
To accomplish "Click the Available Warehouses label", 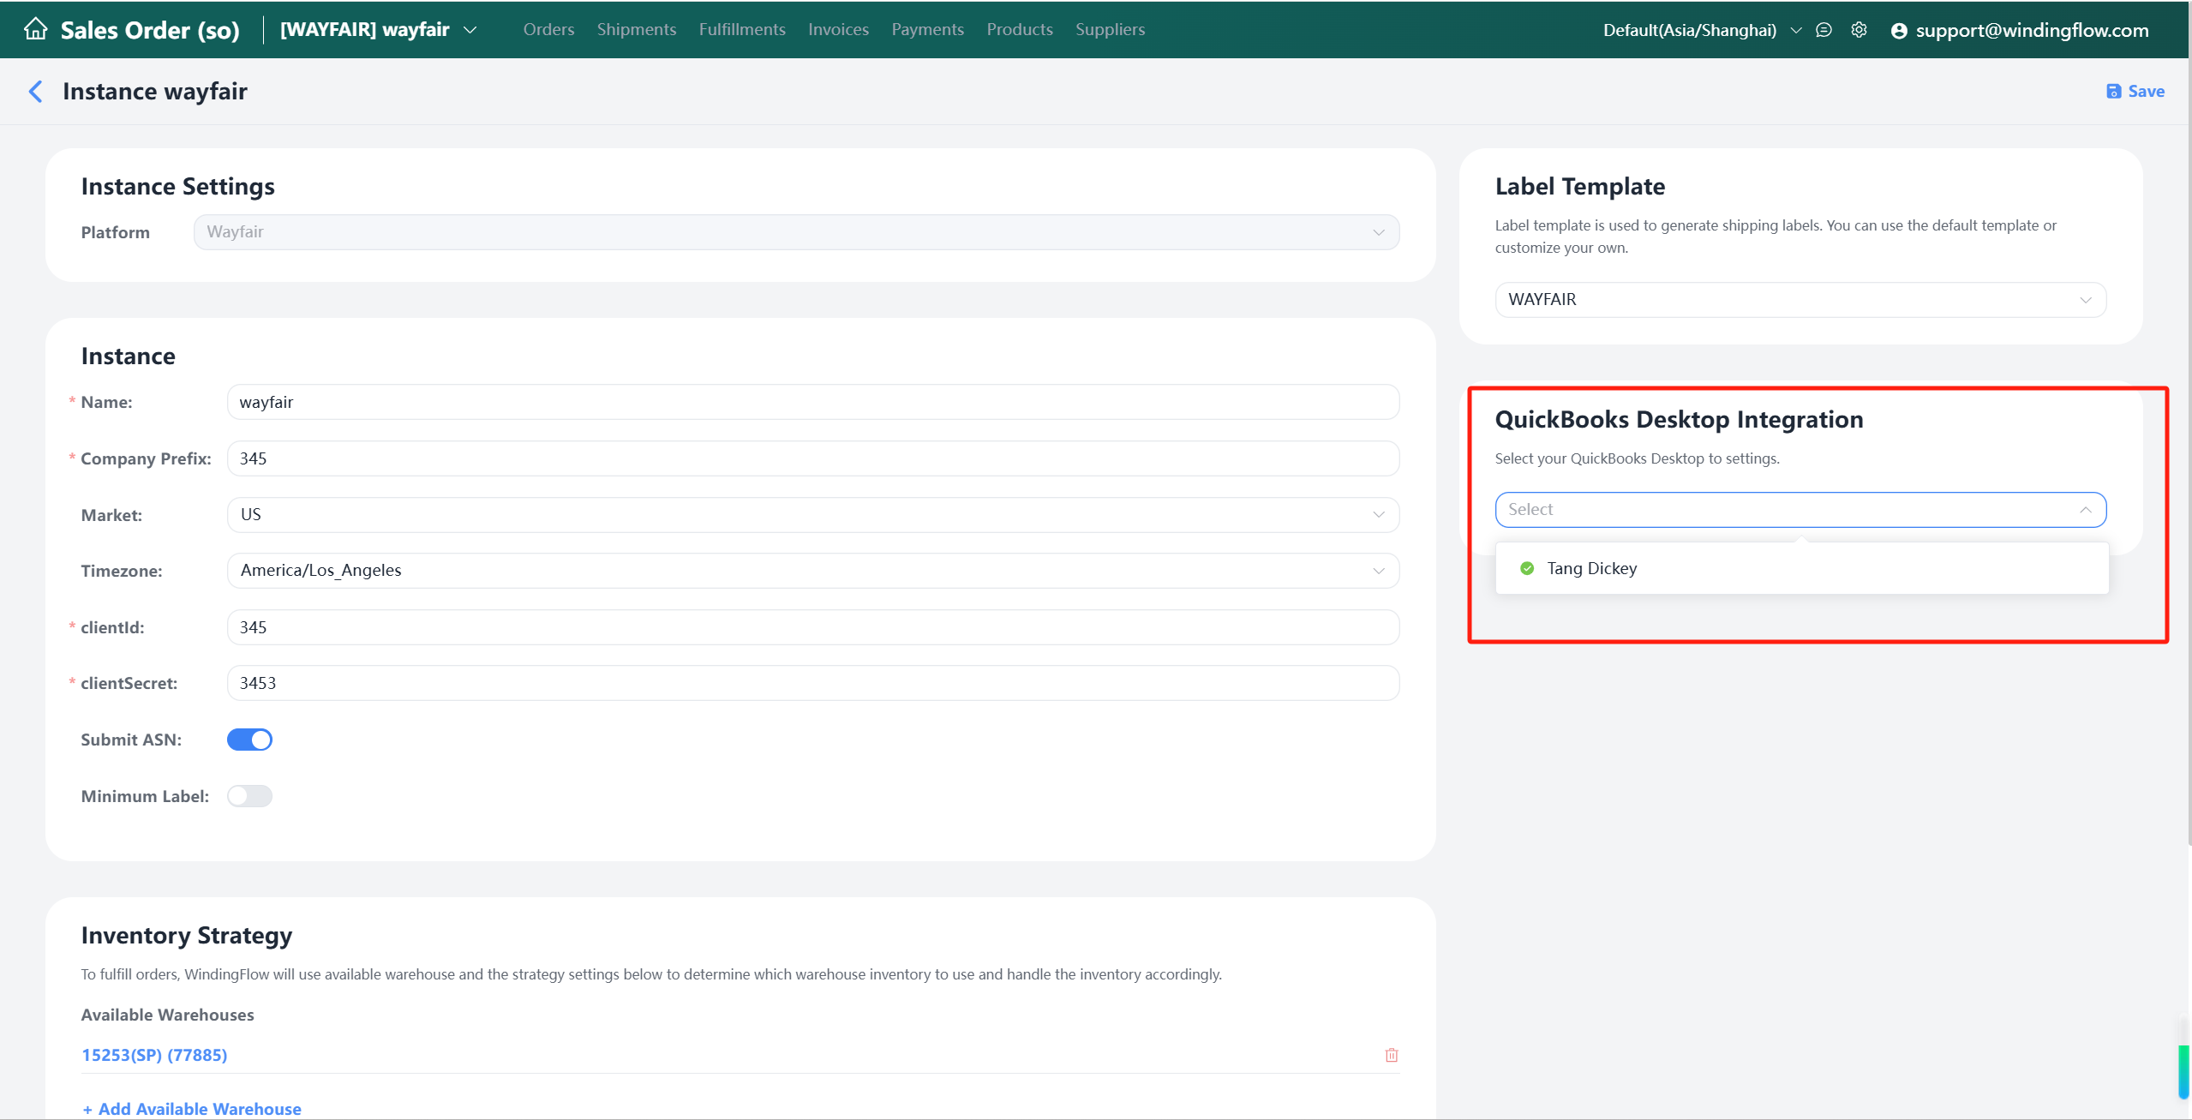I will coord(167,1015).
